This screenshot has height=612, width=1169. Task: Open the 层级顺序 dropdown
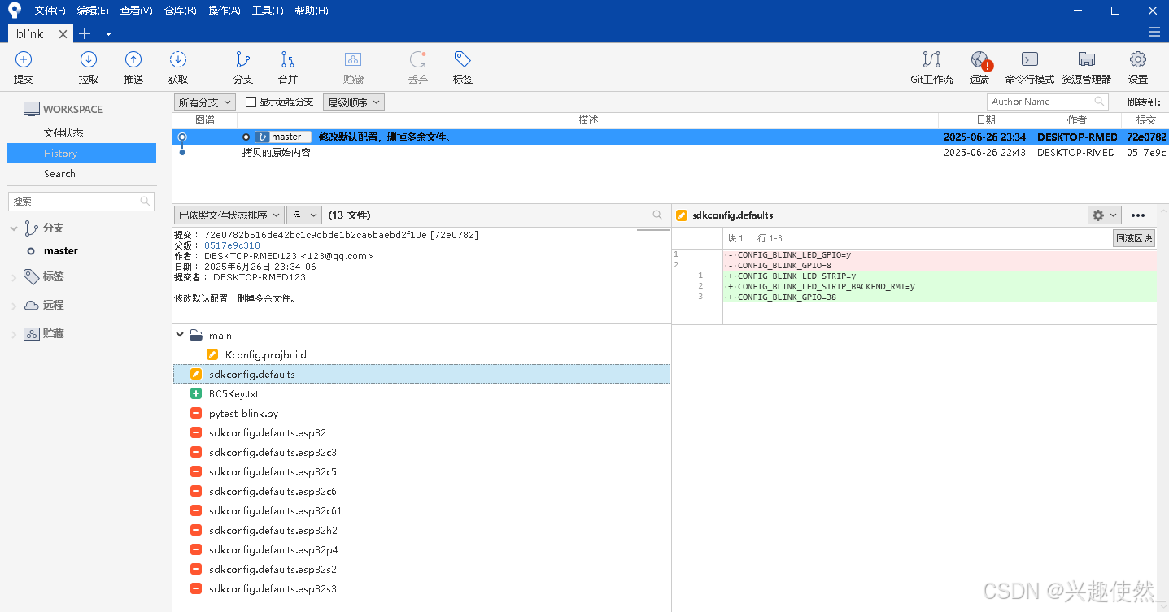(354, 102)
